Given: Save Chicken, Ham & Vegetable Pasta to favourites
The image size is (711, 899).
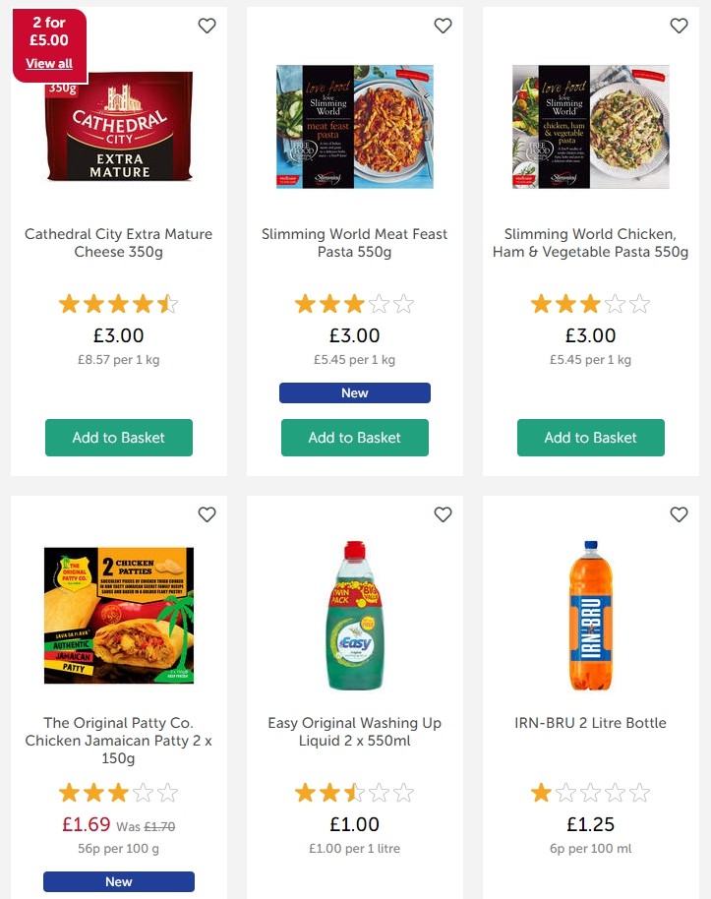Looking at the screenshot, I should click(x=679, y=26).
